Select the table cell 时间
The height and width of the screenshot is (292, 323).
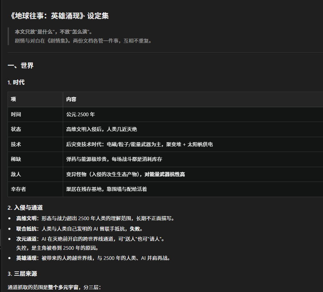(35, 114)
